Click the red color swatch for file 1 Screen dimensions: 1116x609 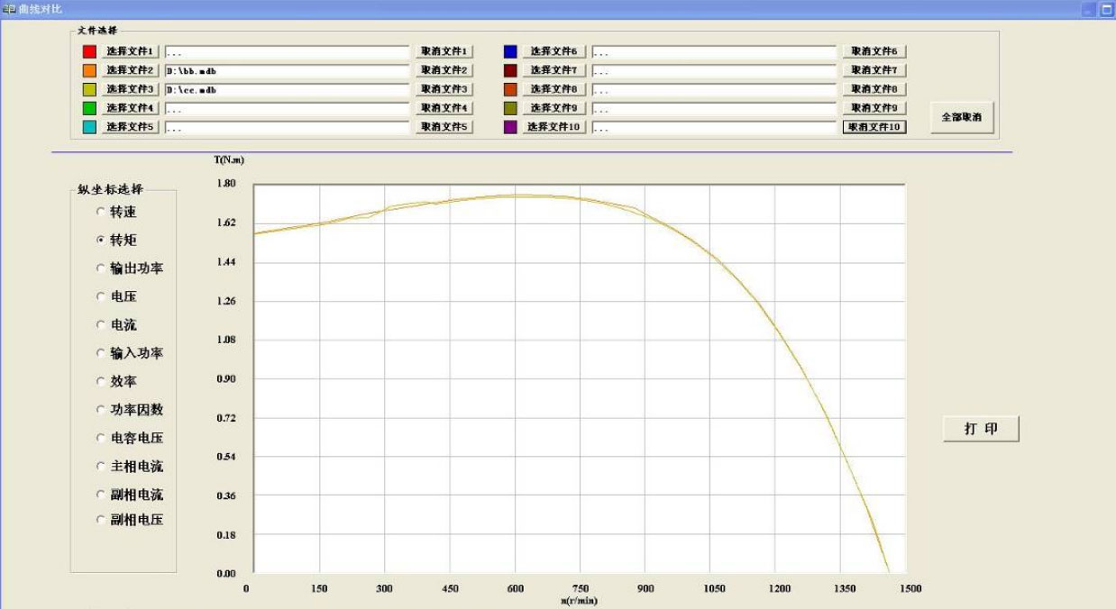[89, 51]
